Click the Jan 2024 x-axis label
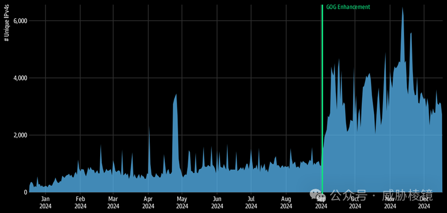 pos(45,202)
